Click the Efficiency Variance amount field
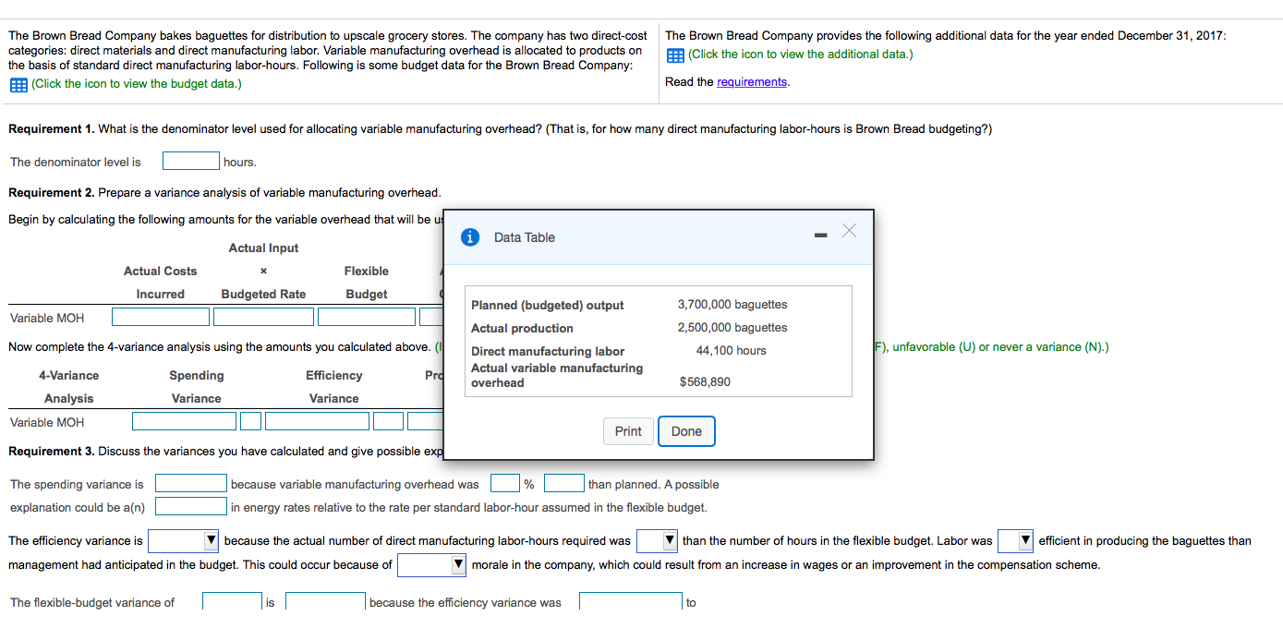 coord(319,421)
